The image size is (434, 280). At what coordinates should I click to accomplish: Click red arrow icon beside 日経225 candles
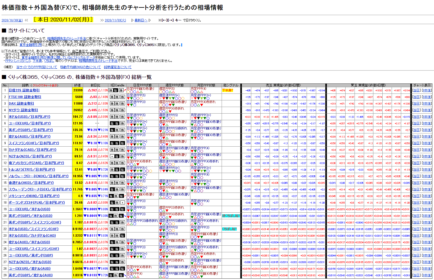(125, 90)
